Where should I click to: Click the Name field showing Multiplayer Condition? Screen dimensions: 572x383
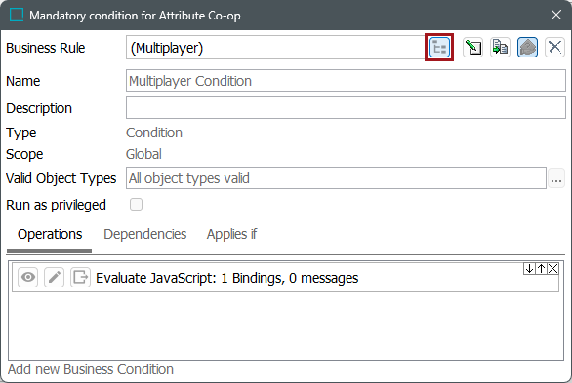(x=346, y=81)
